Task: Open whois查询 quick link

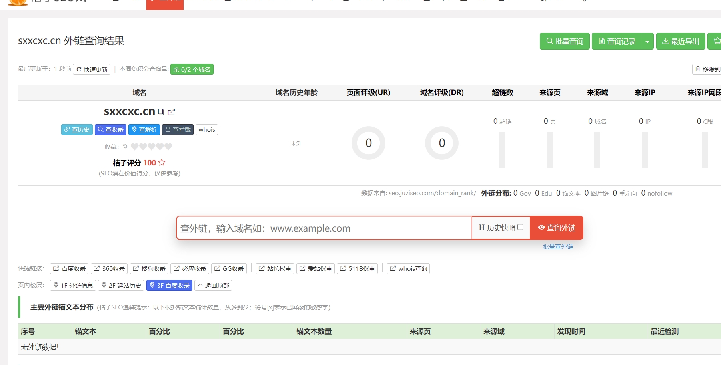Action: pyautogui.click(x=408, y=268)
